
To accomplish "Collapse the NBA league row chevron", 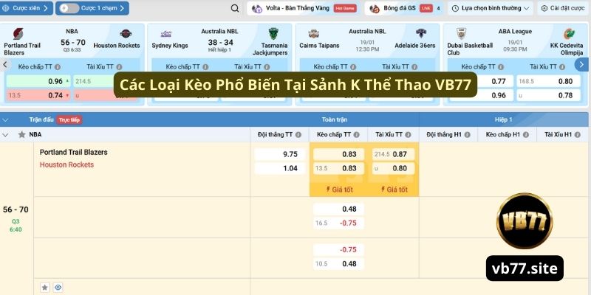I will (5, 135).
